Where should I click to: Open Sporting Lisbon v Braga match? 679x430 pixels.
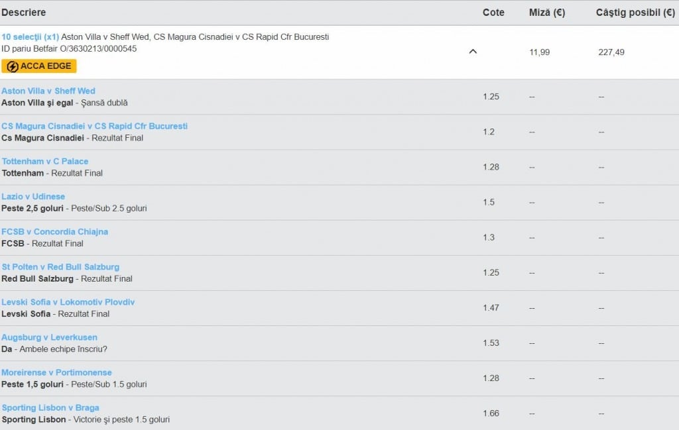click(50, 407)
